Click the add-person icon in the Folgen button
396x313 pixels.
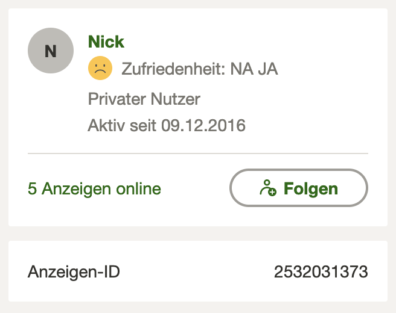[267, 188]
